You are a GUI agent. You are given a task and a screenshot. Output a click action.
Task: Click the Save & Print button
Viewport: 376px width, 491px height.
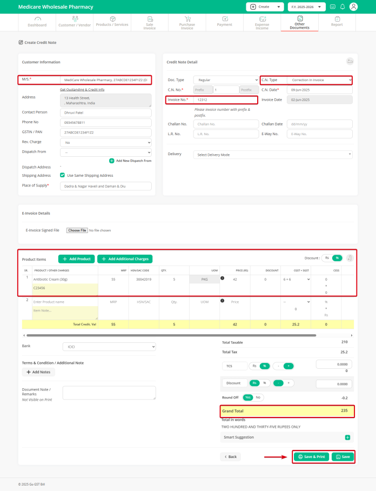pyautogui.click(x=311, y=456)
